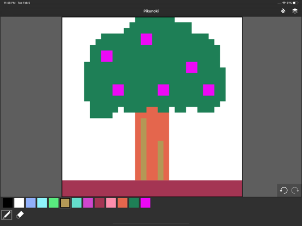Pick the white color swatch
Screen dimensions: 302x226
[19, 203]
